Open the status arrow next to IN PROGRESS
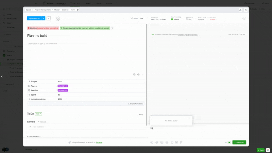 point(44,18)
